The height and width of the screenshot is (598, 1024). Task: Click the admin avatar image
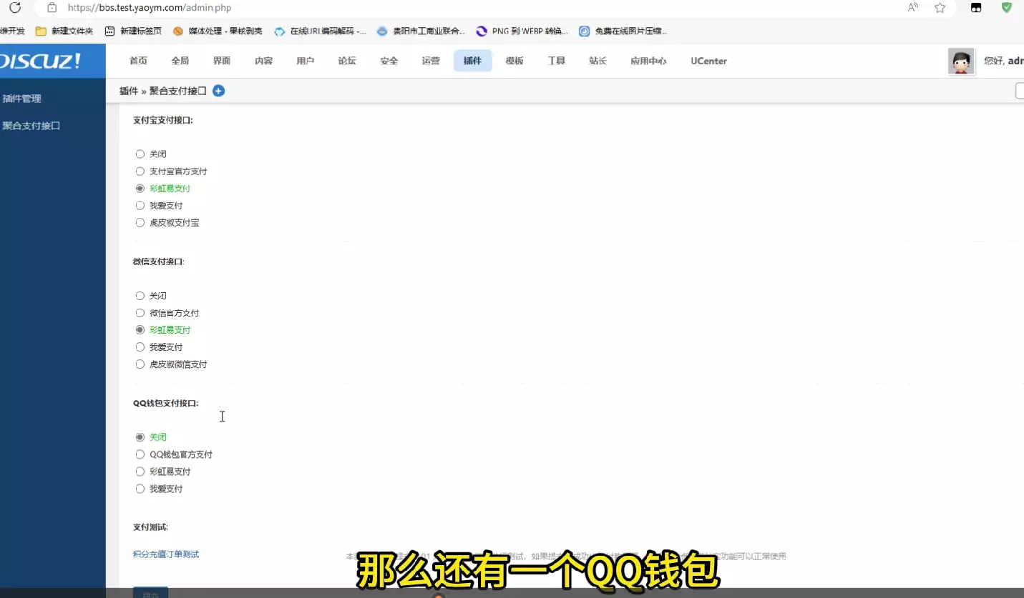961,61
